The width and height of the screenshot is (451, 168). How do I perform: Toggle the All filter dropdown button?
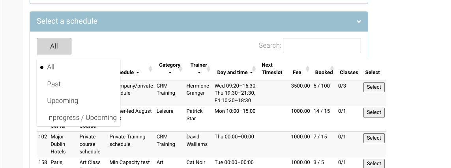click(x=54, y=46)
